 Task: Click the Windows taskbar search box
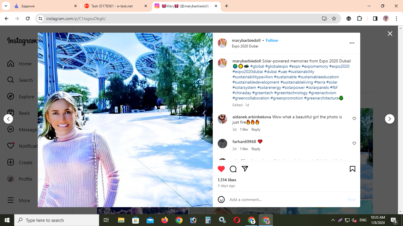[x=57, y=220]
